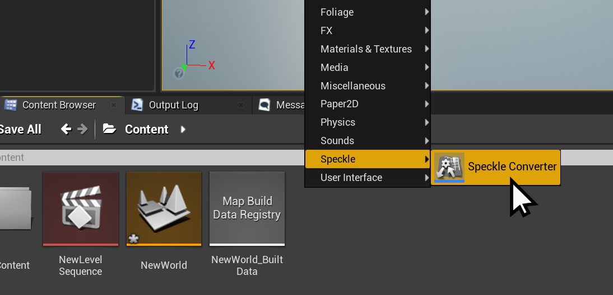Choose Speckle Converter from the submenu
The height and width of the screenshot is (295, 613).
tap(496, 167)
